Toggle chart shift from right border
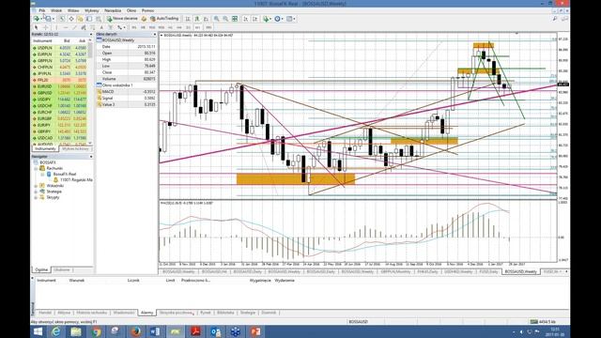The image size is (601, 338). point(254,19)
